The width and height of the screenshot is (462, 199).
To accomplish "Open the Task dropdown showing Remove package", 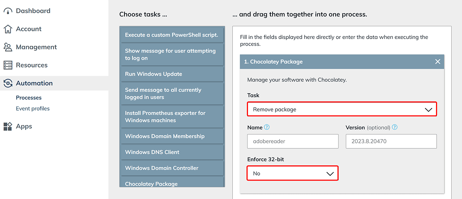I will coord(342,109).
